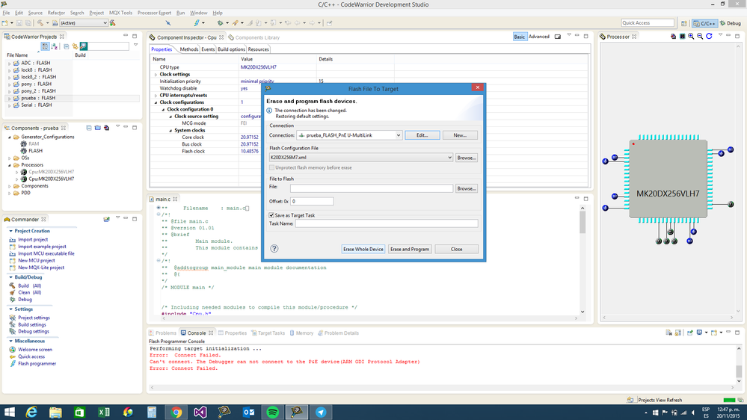Open the Connection dropdown in Flash dialog
Image resolution: width=747 pixels, height=420 pixels.
[x=399, y=135]
